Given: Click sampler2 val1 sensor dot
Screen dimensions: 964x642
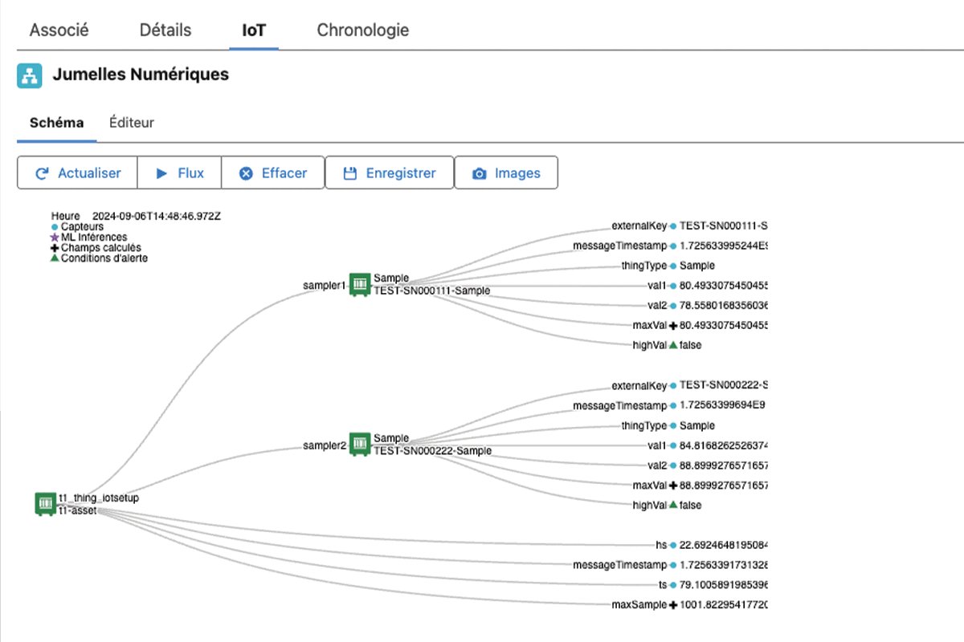Looking at the screenshot, I should [x=673, y=446].
